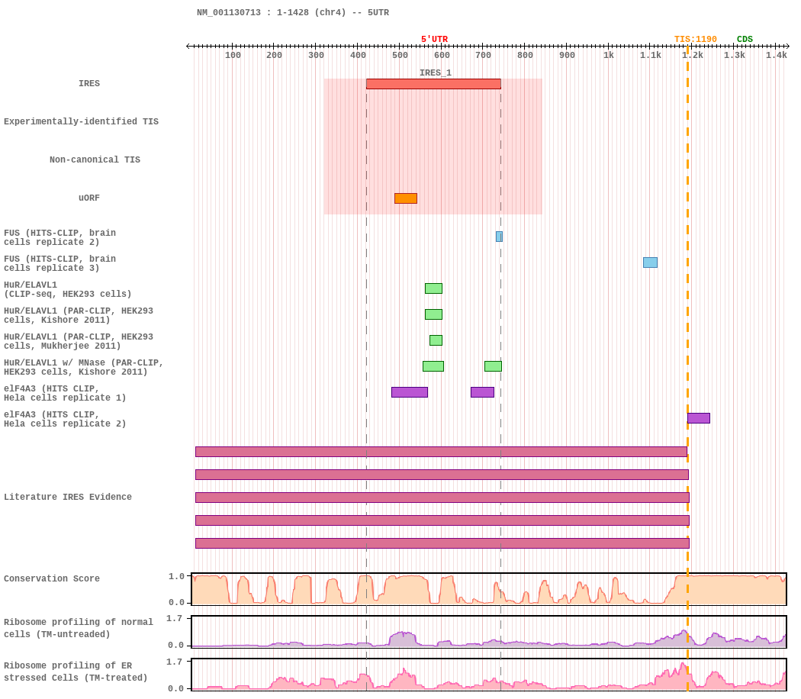The width and height of the screenshot is (801, 699).
Task: Select the left eIF4A3 replicate 1 purple bar
Action: (x=410, y=392)
